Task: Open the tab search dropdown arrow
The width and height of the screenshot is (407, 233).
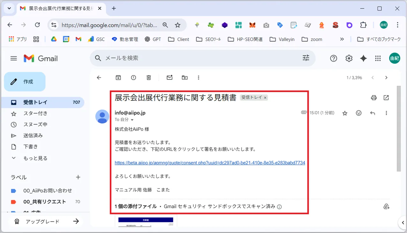Action: (x=9, y=9)
